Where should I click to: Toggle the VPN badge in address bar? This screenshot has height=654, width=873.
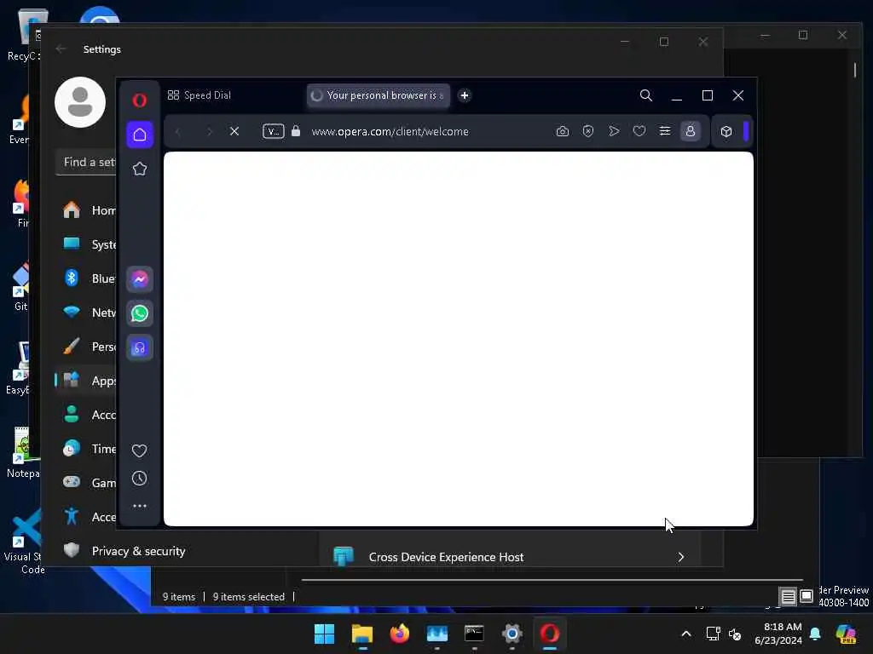coord(274,131)
